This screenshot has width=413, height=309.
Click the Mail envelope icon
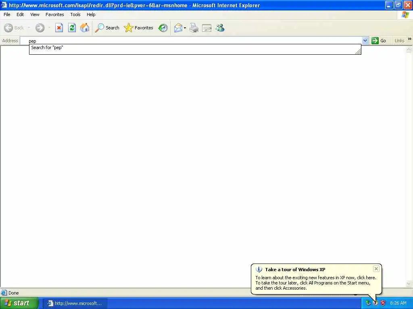tap(178, 28)
